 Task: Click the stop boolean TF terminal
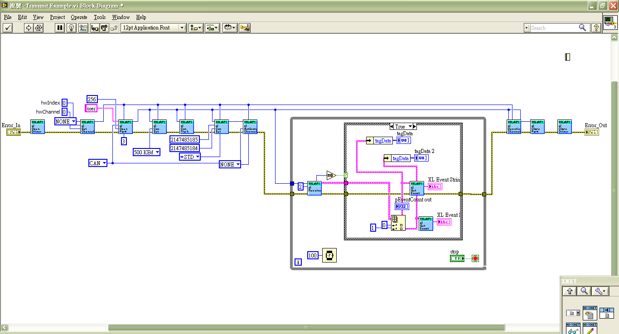click(457, 258)
